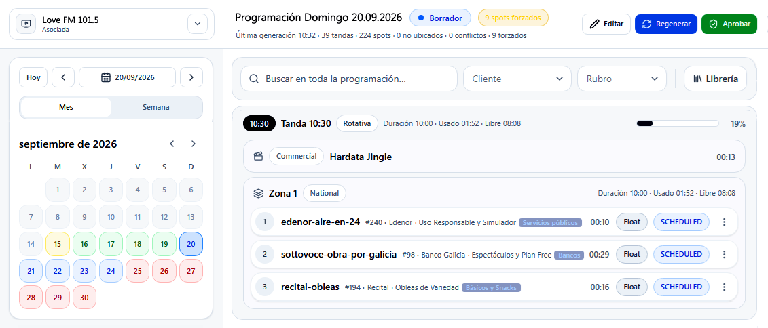
Task: Click the 19% usage progress bar
Action: (678, 123)
